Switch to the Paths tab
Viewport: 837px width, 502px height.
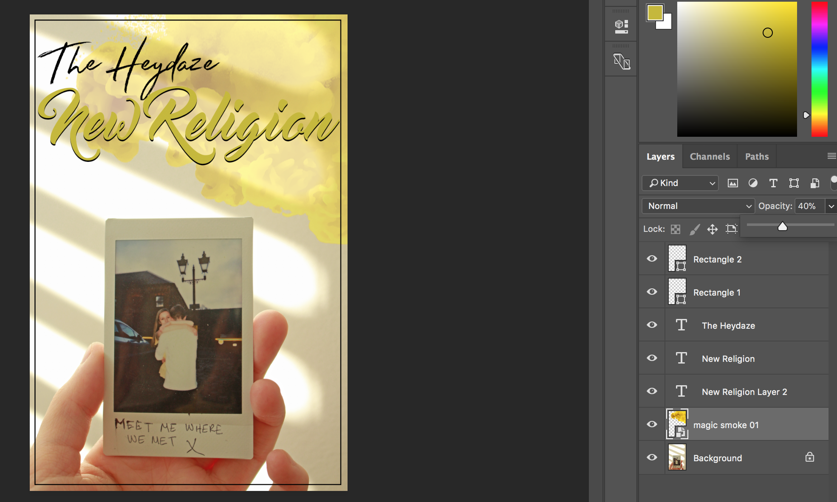point(757,157)
